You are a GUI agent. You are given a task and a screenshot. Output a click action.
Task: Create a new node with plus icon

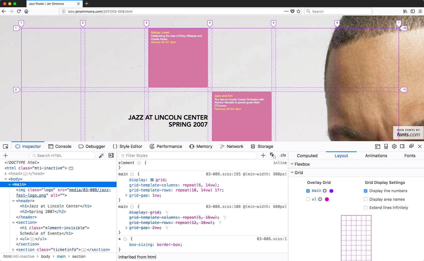tap(6, 155)
